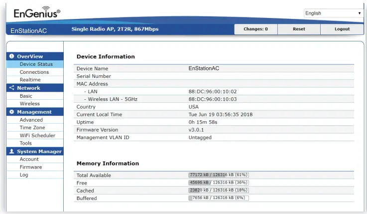Click the EnStationAC banner title
The image size is (367, 214).
coord(28,31)
